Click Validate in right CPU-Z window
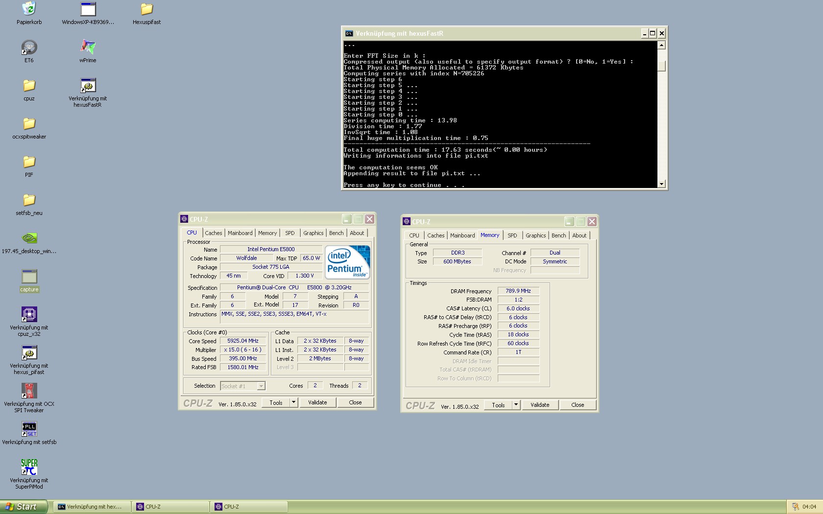823x514 pixels. coord(540,405)
